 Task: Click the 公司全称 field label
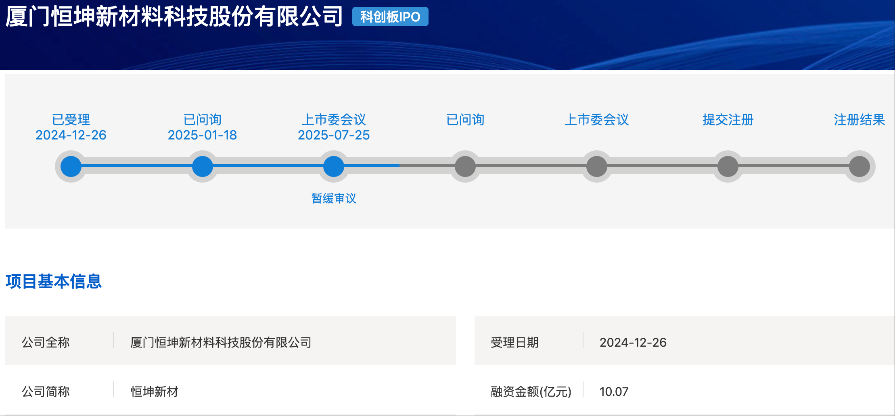coord(46,342)
